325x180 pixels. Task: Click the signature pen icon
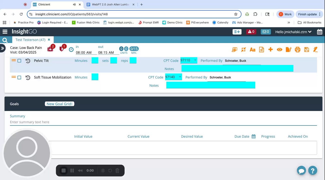[x=315, y=49]
